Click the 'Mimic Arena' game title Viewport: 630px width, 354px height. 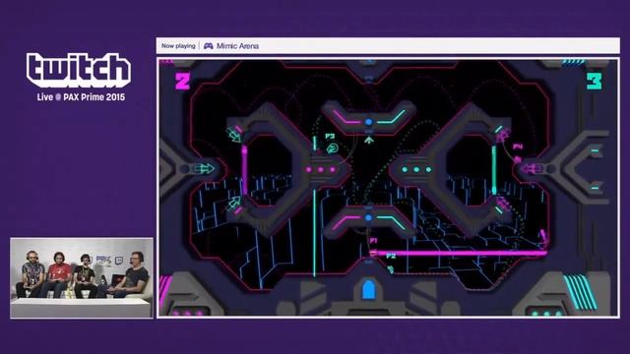point(237,46)
